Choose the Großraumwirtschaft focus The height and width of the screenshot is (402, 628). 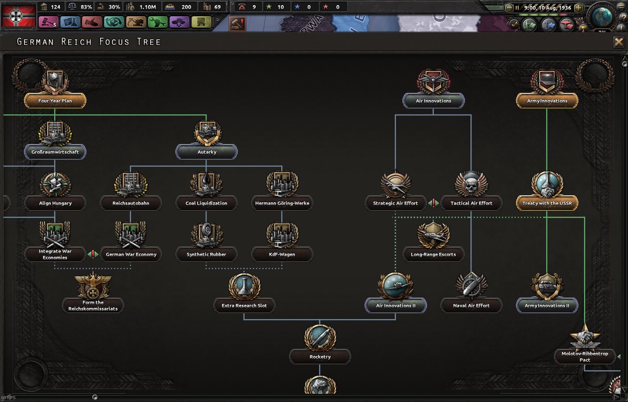(55, 152)
